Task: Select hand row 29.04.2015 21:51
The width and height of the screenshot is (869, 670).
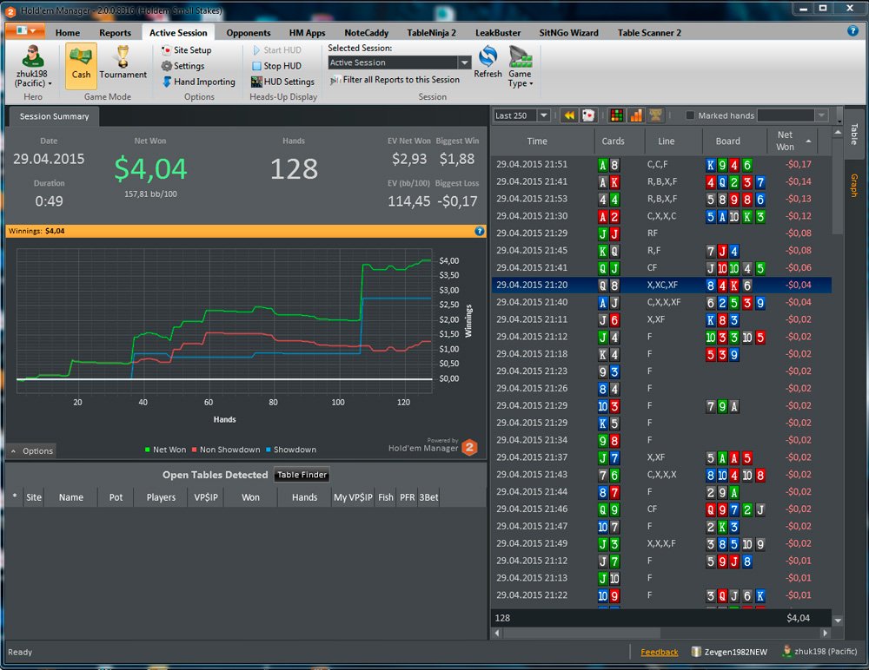Action: (x=661, y=164)
